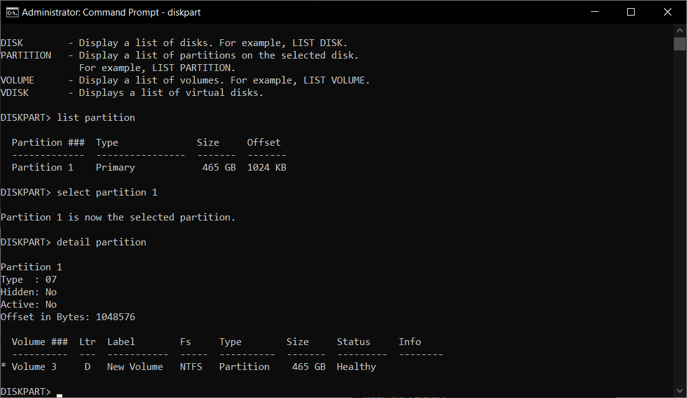The width and height of the screenshot is (687, 398).
Task: Click the empty scrollbar track below the thumb
Action: [680, 218]
